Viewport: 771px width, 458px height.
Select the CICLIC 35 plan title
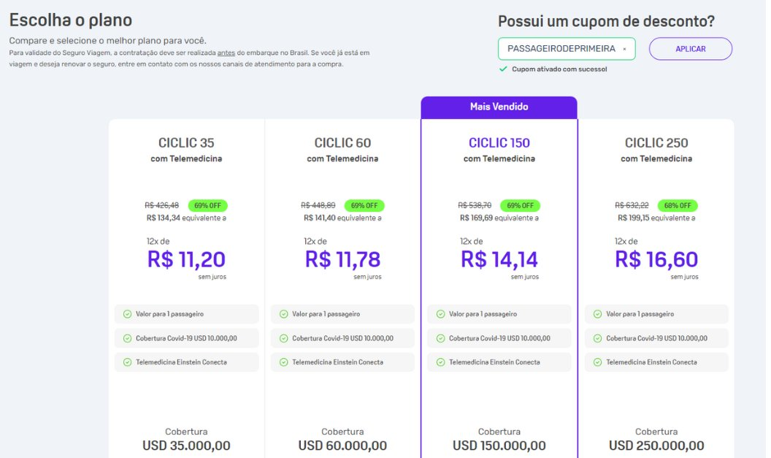pyautogui.click(x=186, y=142)
